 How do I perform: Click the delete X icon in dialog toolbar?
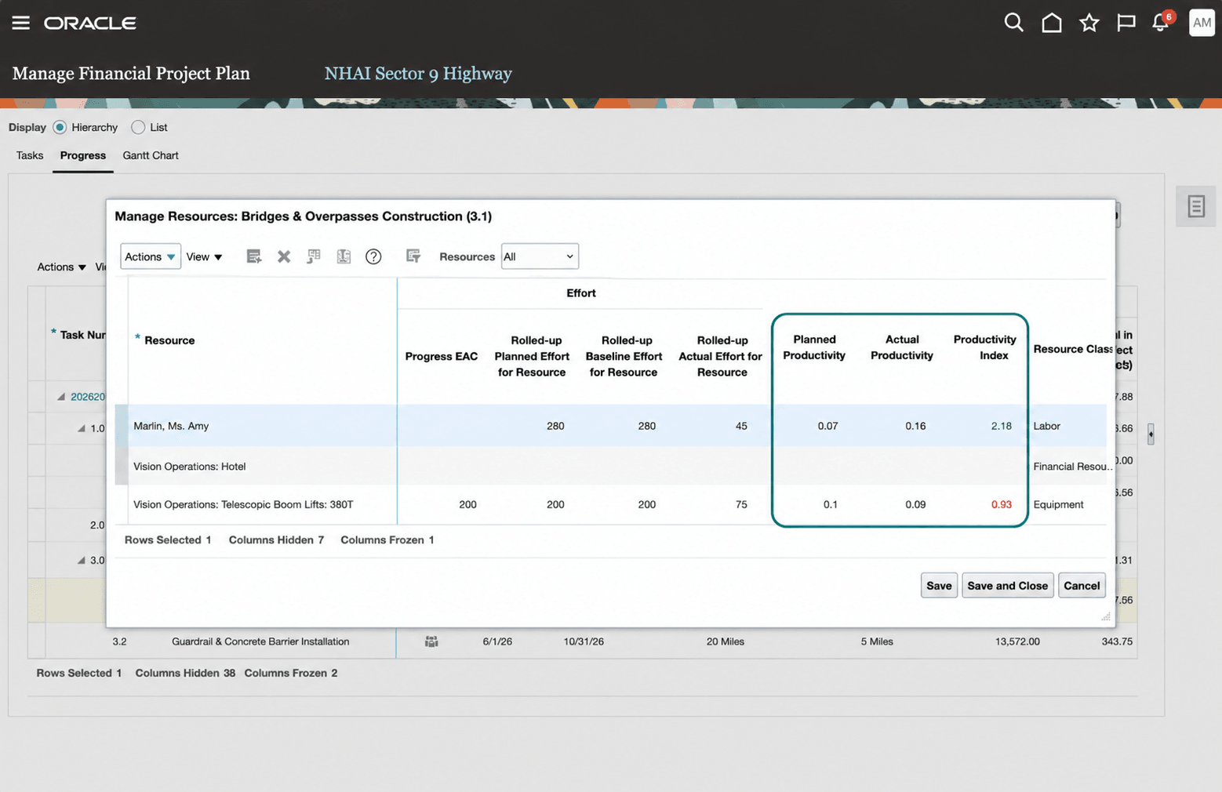284,256
